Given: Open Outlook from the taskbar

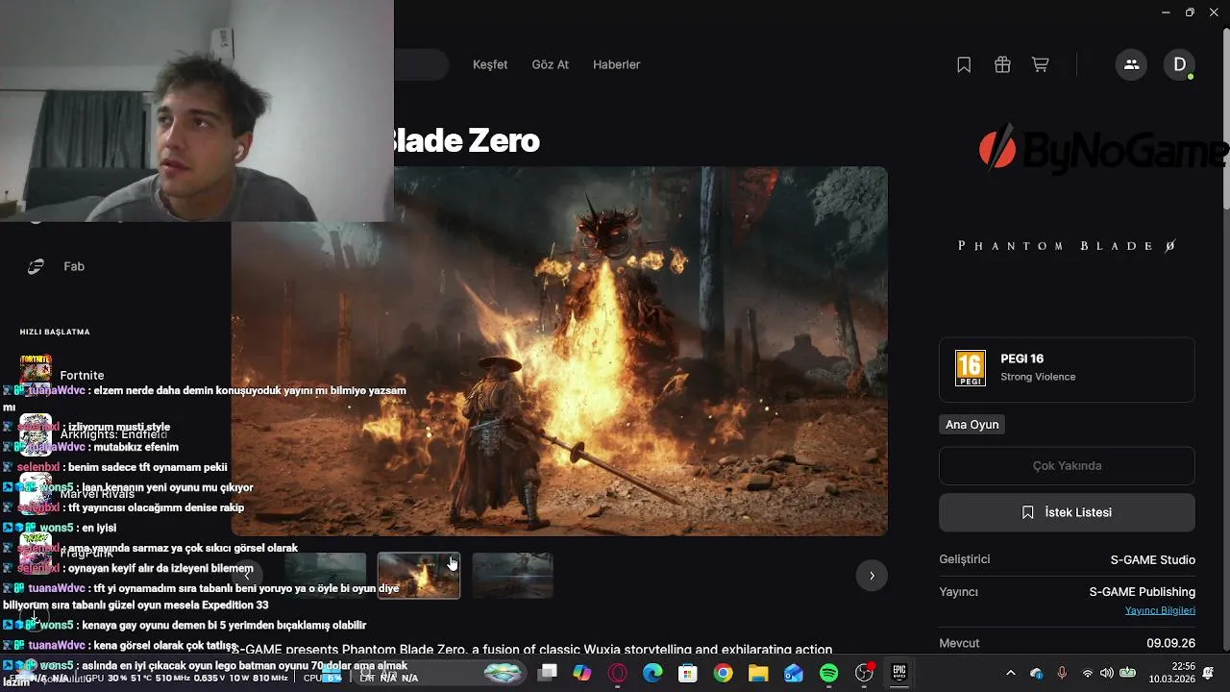Looking at the screenshot, I should click(794, 673).
